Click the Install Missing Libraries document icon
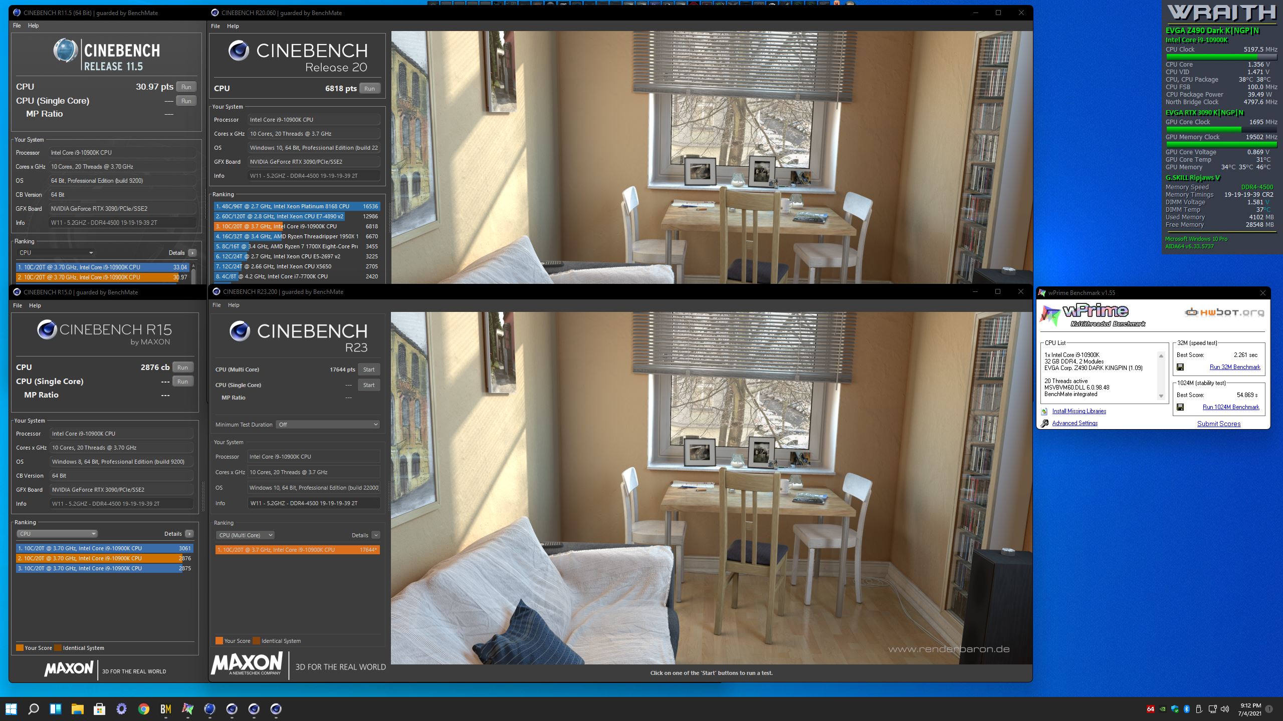 (x=1044, y=412)
